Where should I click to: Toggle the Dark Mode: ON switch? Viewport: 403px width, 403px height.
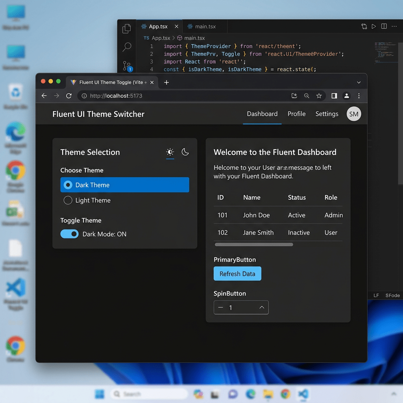(x=69, y=234)
